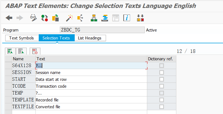223x114 pixels.
Task: Check Dictionary ref. for S64X128
Action: point(161,65)
